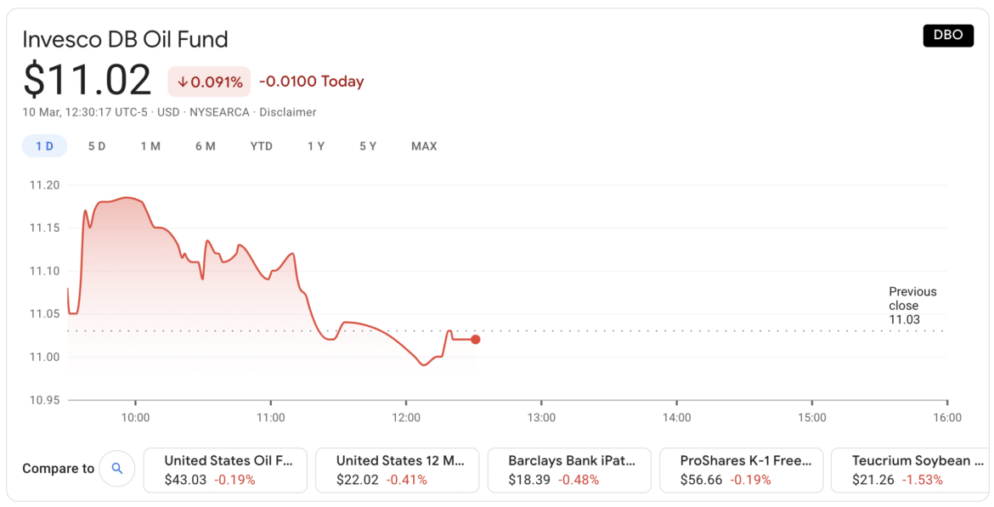
Task: Select the YTD chart range
Action: tap(262, 145)
